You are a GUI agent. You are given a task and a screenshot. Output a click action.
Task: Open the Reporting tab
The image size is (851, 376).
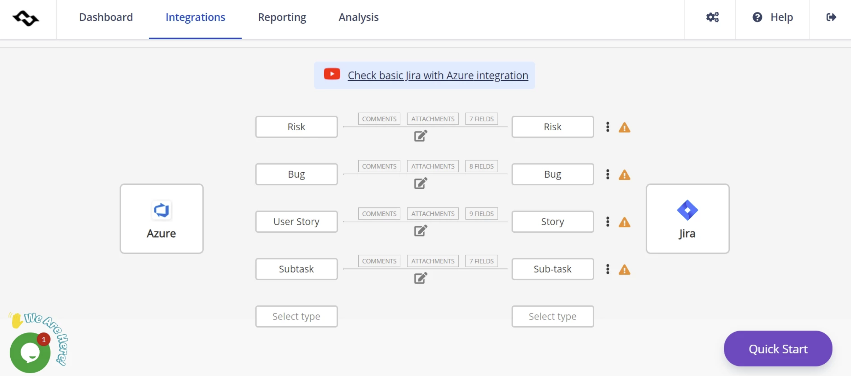[282, 17]
